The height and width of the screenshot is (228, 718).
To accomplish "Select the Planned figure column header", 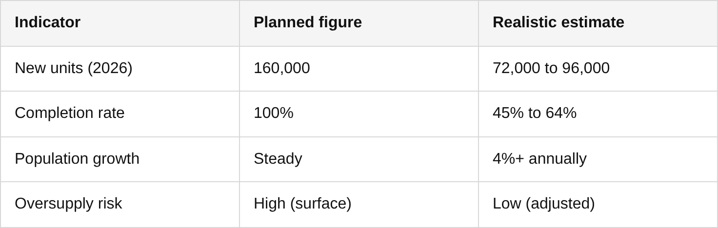I will (307, 22).
